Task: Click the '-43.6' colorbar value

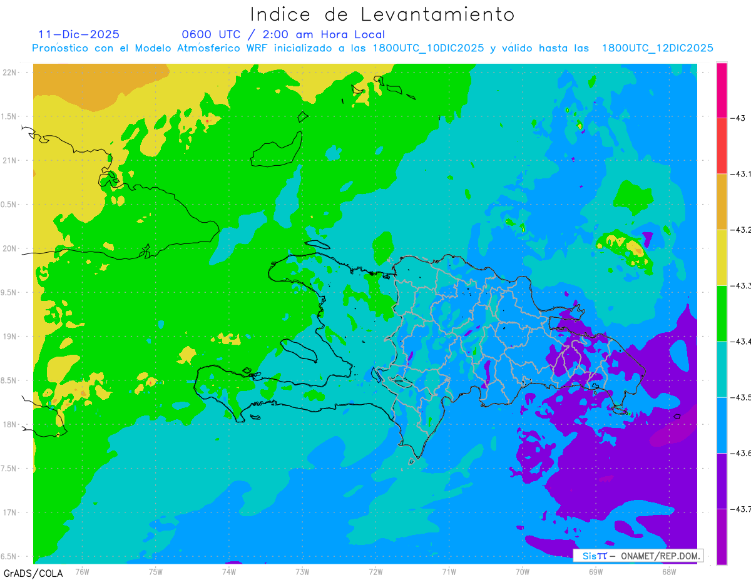Action: (740, 453)
